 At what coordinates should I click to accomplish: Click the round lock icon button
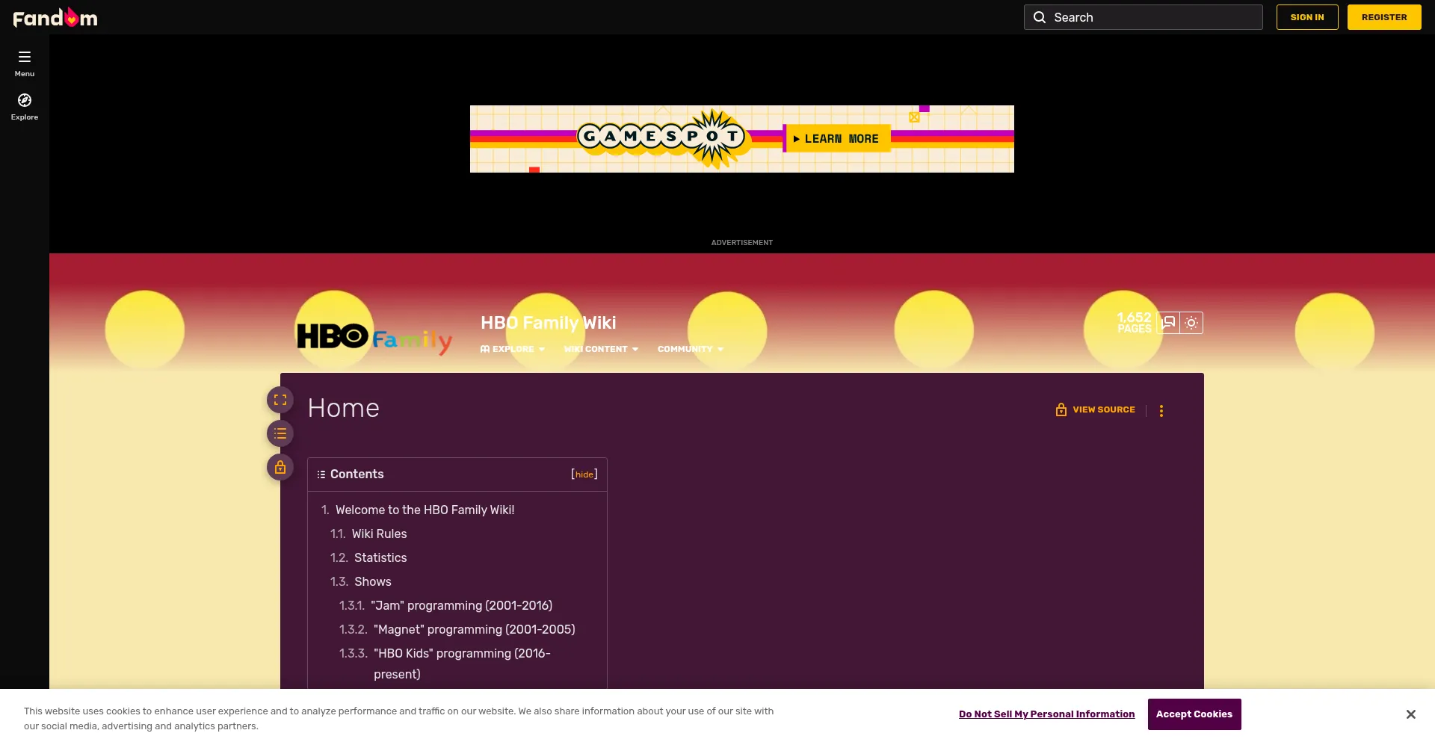pos(280,467)
